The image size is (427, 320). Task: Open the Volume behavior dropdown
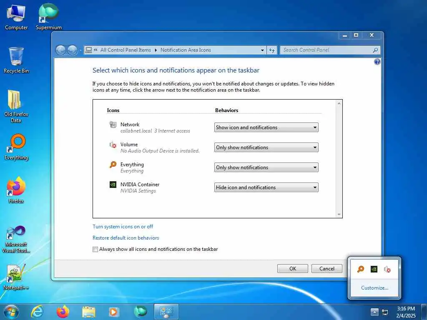pos(266,147)
